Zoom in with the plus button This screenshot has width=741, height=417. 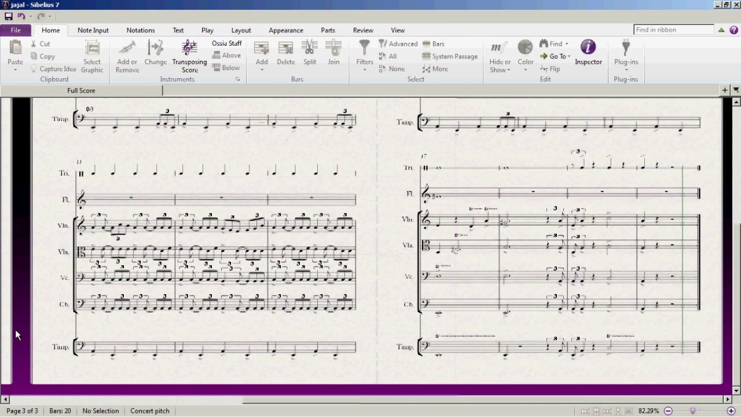pyautogui.click(x=731, y=411)
